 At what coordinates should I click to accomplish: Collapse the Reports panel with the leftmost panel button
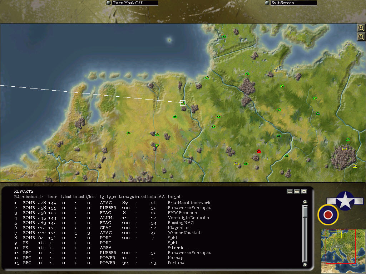(290, 191)
